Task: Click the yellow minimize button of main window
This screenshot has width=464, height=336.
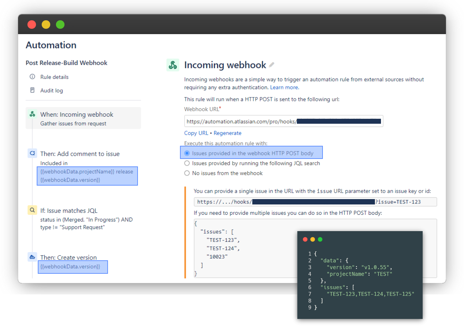Action: pyautogui.click(x=46, y=25)
